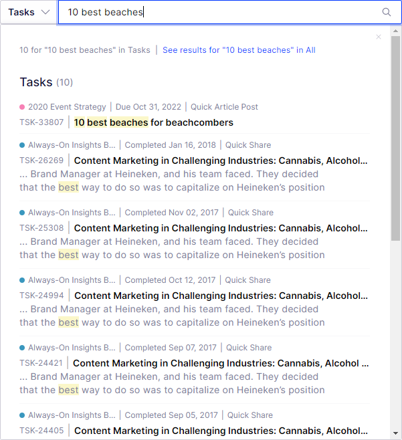Click 'Always-On Insights B...' label above TSK-26269
The width and height of the screenshot is (402, 440).
pos(72,145)
